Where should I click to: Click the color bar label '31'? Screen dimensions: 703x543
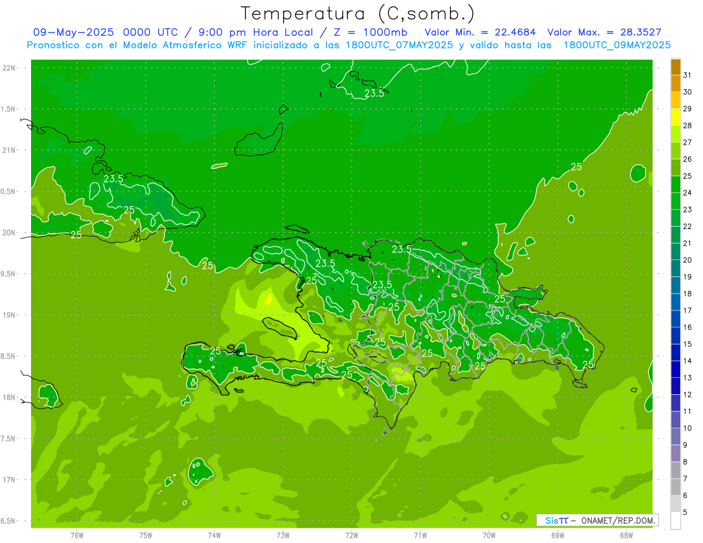(688, 75)
